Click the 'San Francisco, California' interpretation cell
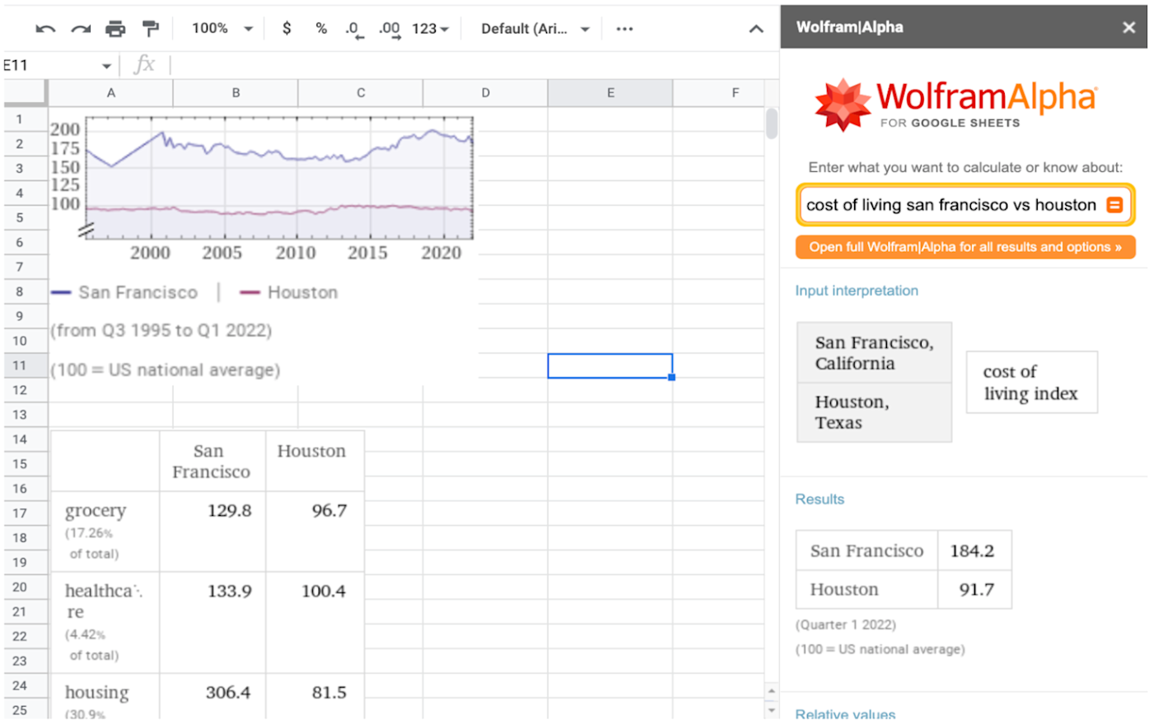This screenshot has height=724, width=1153. 874,353
